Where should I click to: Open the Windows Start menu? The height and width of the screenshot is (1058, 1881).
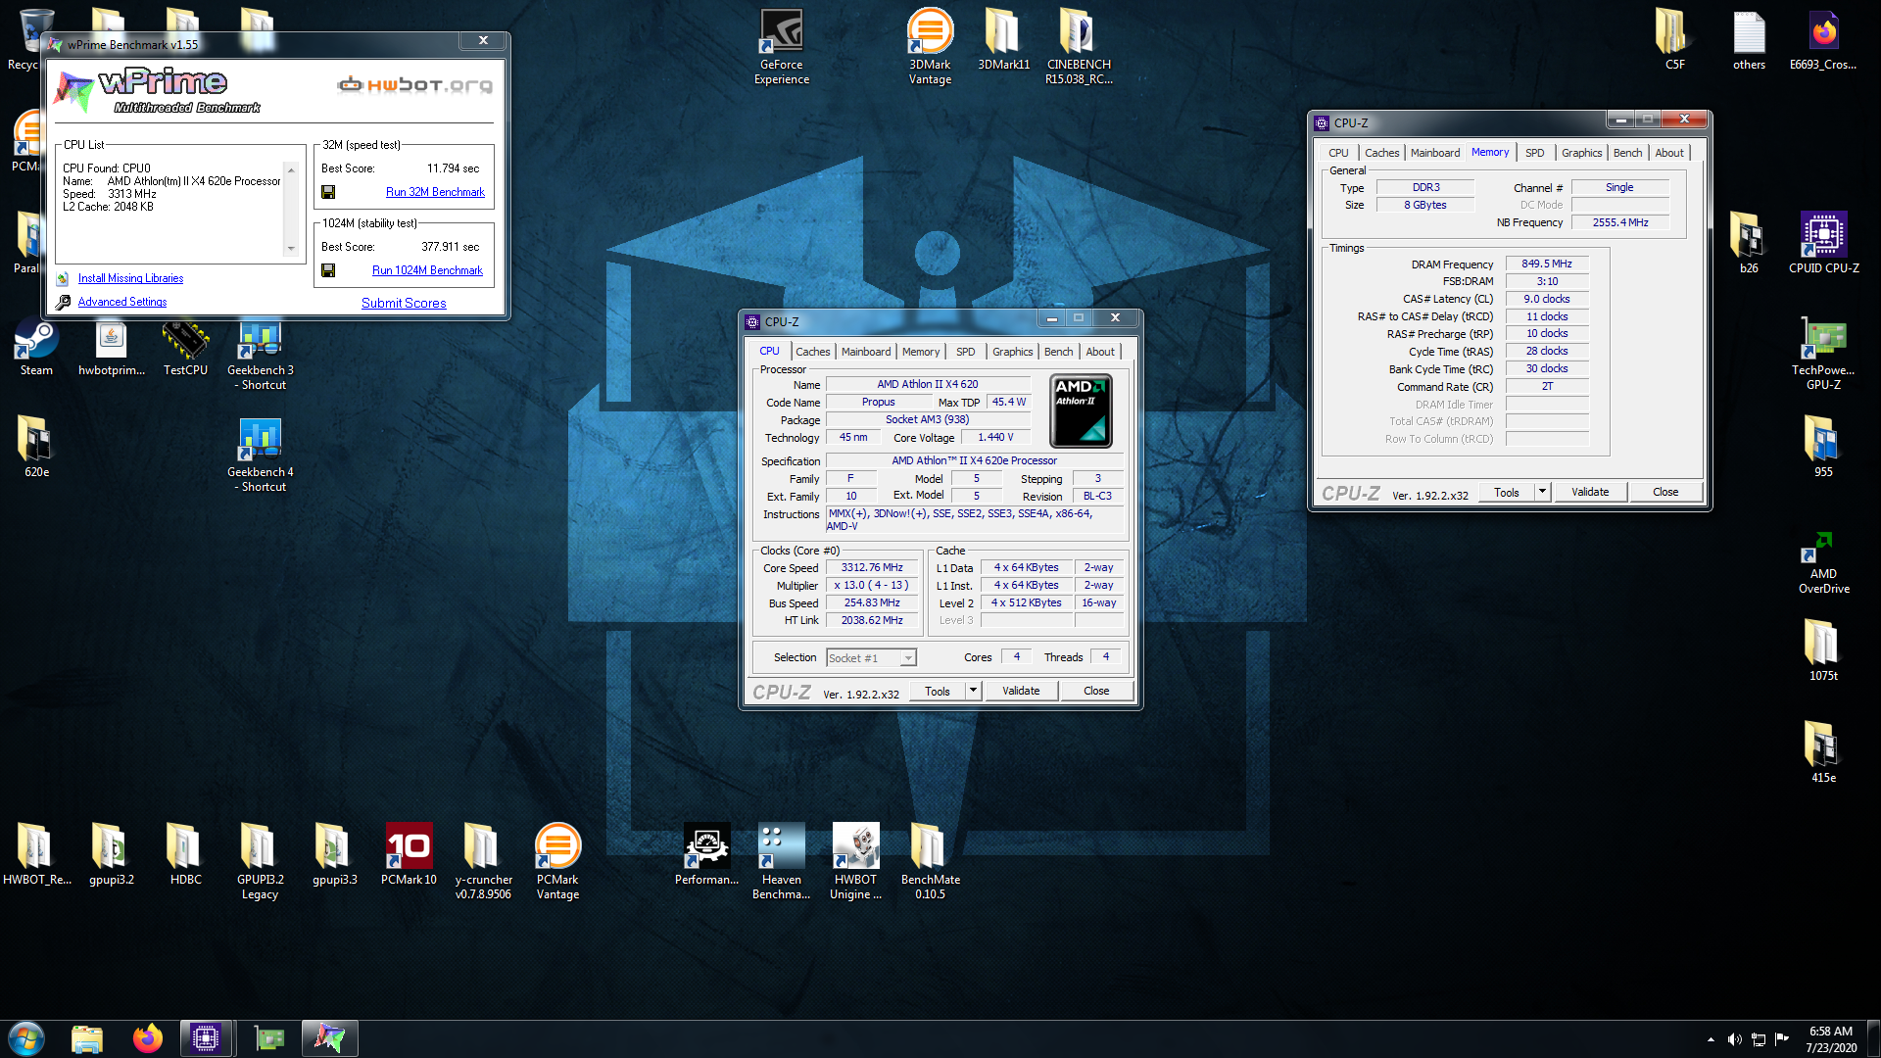click(26, 1038)
